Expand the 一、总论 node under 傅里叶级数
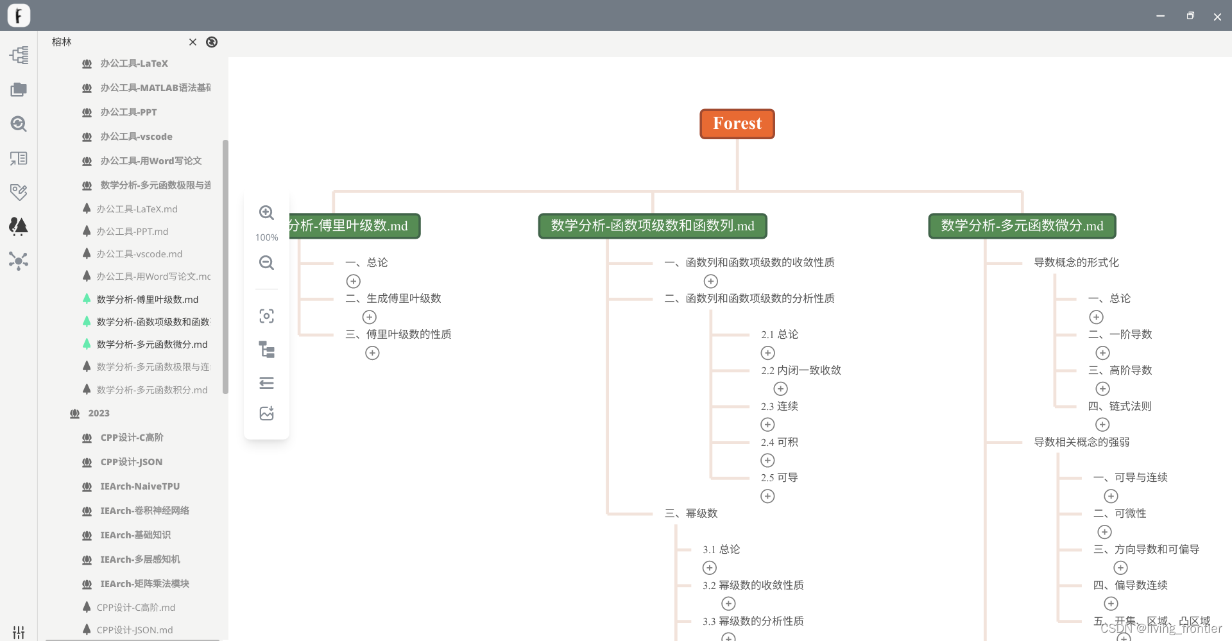Image resolution: width=1232 pixels, height=641 pixels. (354, 281)
